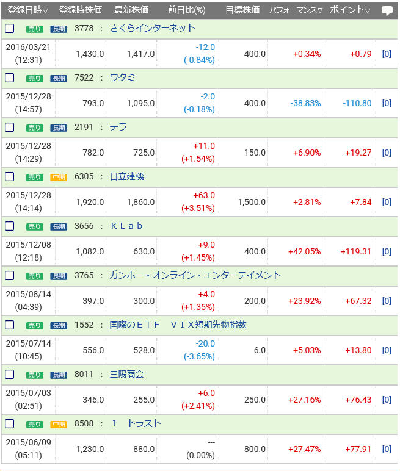Viewport: 400px width, 471px height.
Task: Click the 中期 badge on the 日立建機 row
Action: pyautogui.click(x=59, y=177)
